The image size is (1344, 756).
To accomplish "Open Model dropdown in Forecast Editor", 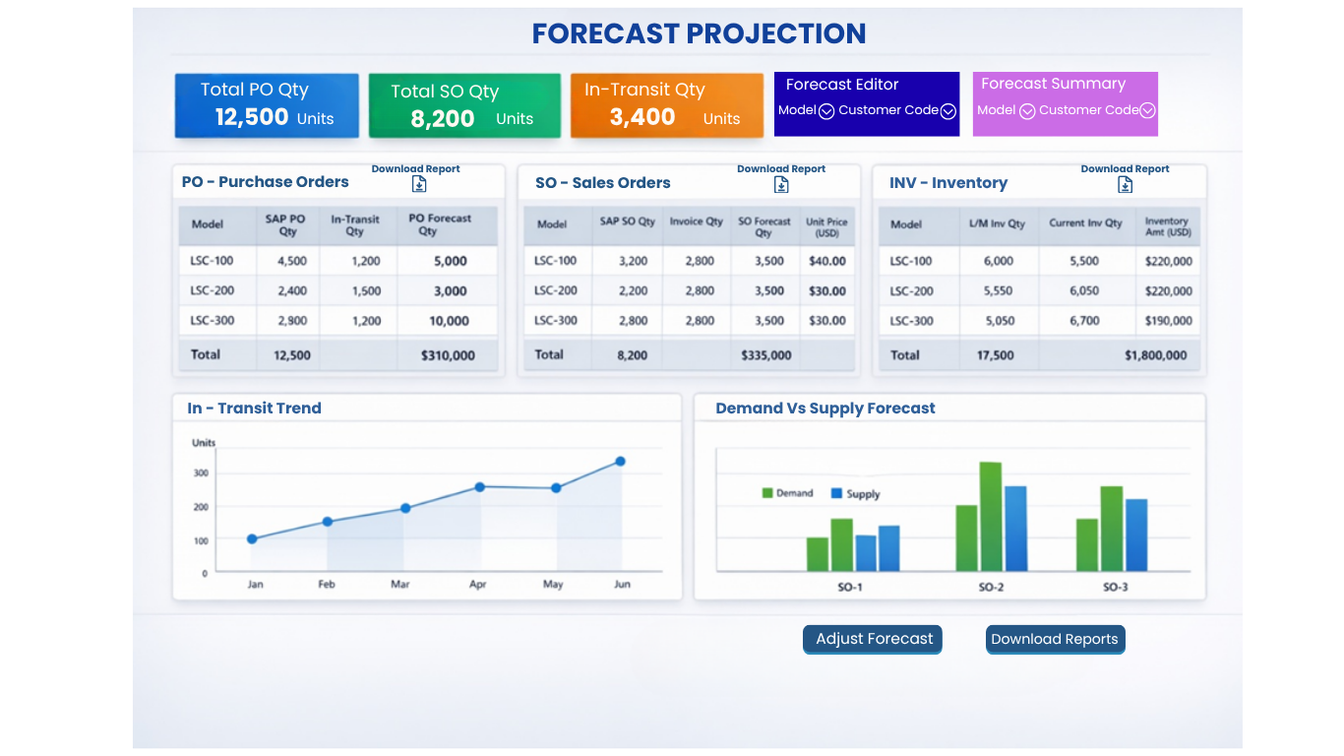I will coord(826,110).
